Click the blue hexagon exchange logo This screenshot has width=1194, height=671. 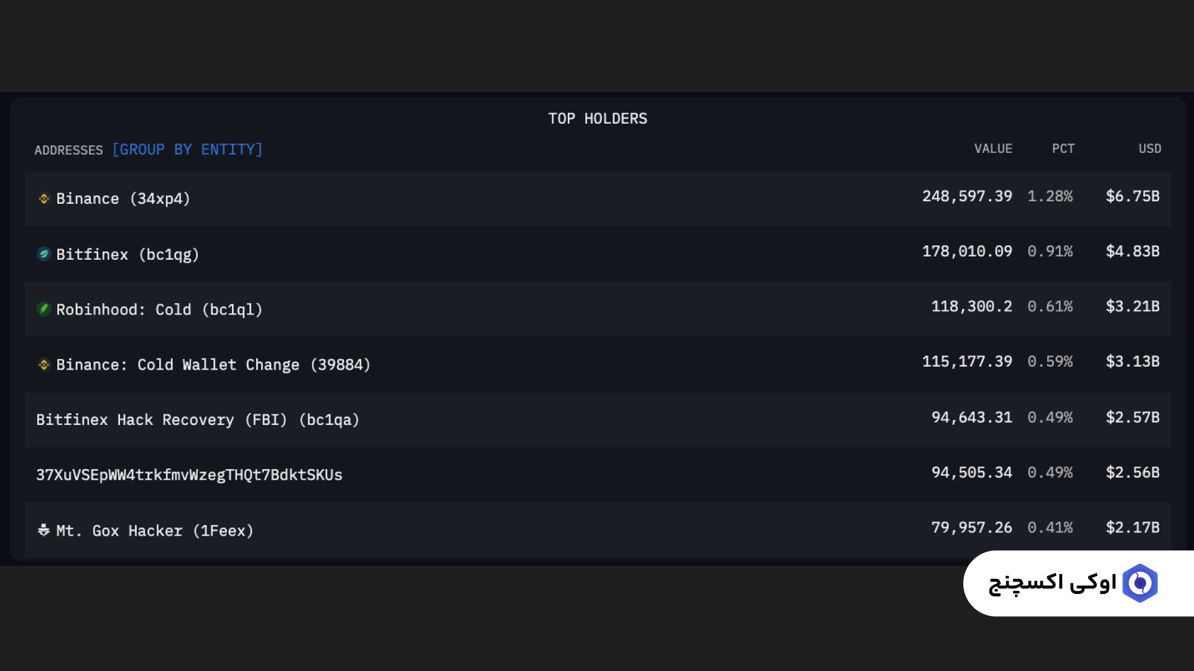tap(1140, 583)
